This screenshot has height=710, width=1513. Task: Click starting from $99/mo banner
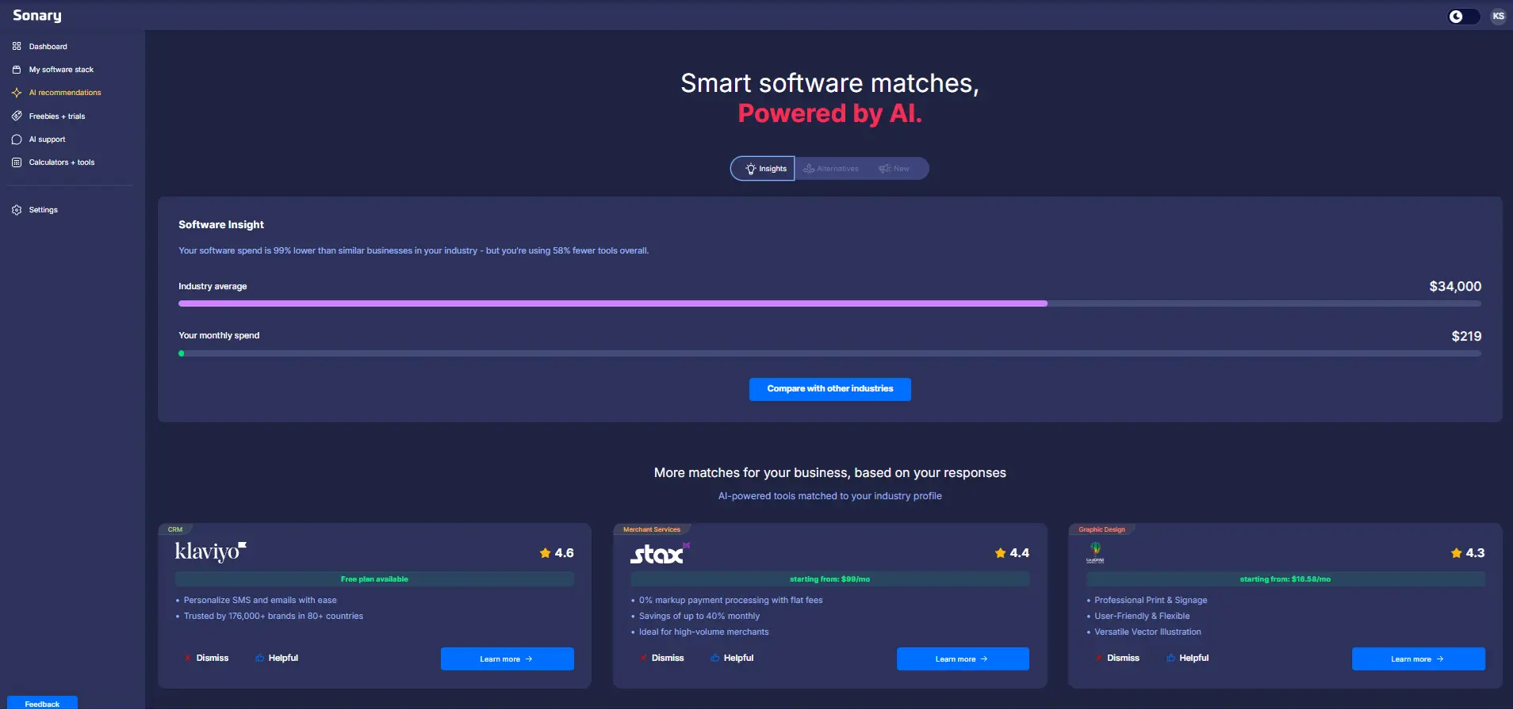click(829, 579)
